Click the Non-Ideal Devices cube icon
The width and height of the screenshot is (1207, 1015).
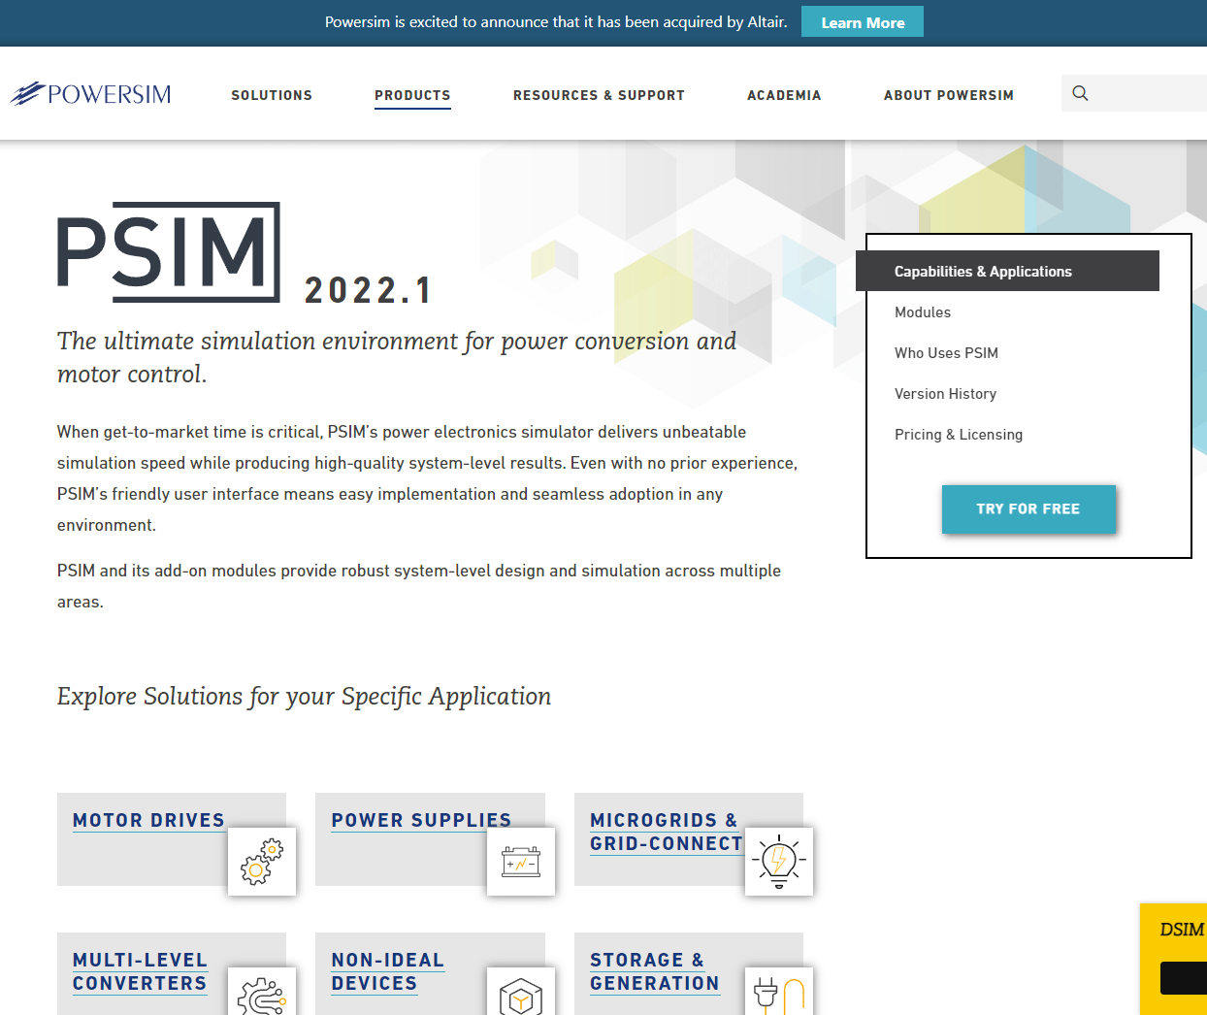521,992
